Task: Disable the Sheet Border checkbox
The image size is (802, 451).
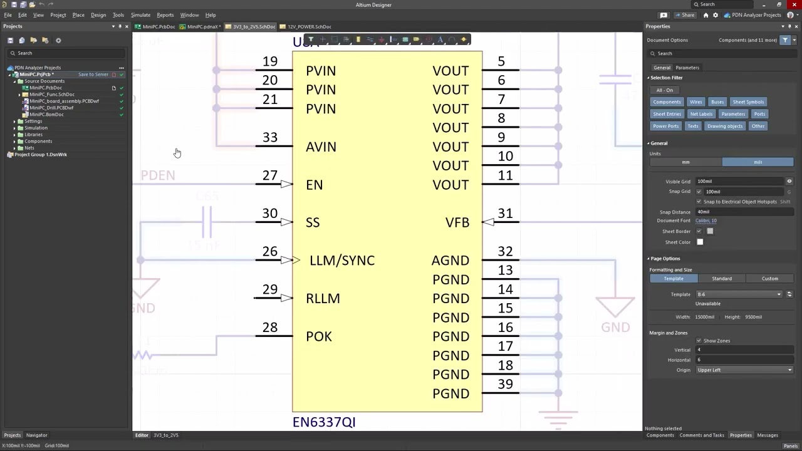Action: (x=699, y=231)
